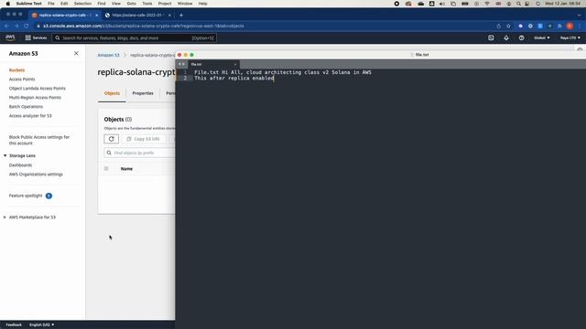Open the Project menu
This screenshot has width=586, height=329.
165,4
